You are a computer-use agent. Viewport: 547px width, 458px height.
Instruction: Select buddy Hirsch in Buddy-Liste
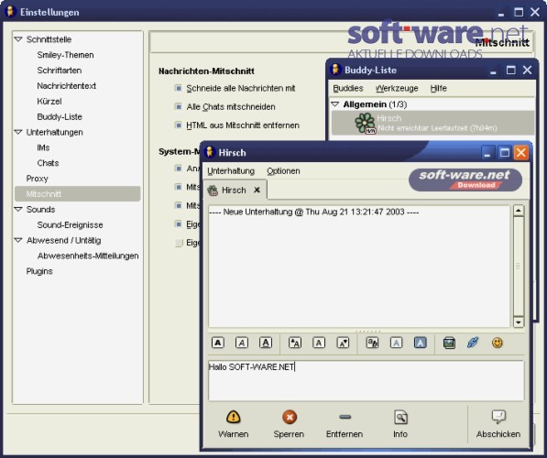432,123
